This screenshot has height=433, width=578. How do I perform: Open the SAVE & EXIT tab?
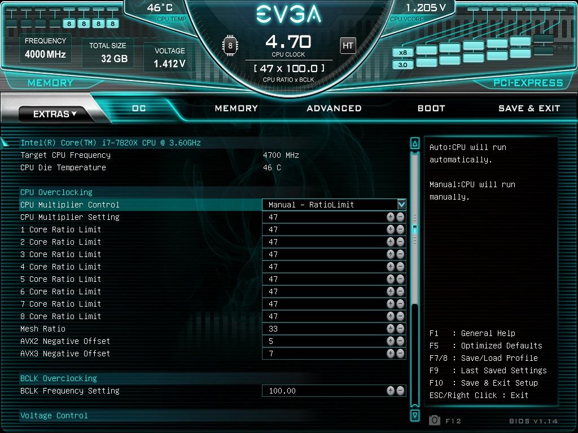coord(529,108)
